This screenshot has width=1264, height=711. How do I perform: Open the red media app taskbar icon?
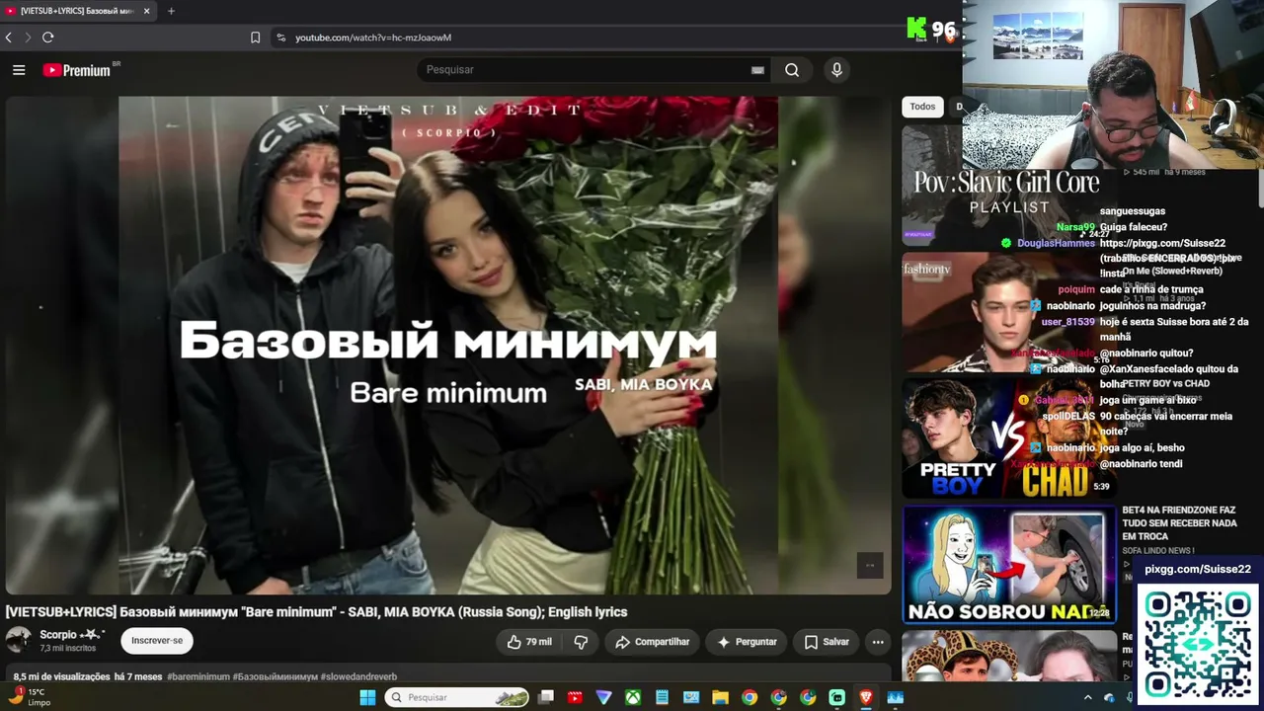click(575, 697)
